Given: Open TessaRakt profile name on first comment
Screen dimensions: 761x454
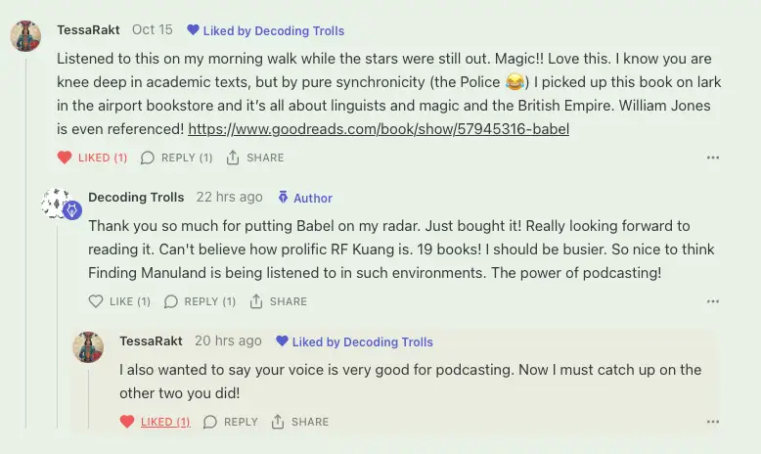Looking at the screenshot, I should click(x=88, y=30).
